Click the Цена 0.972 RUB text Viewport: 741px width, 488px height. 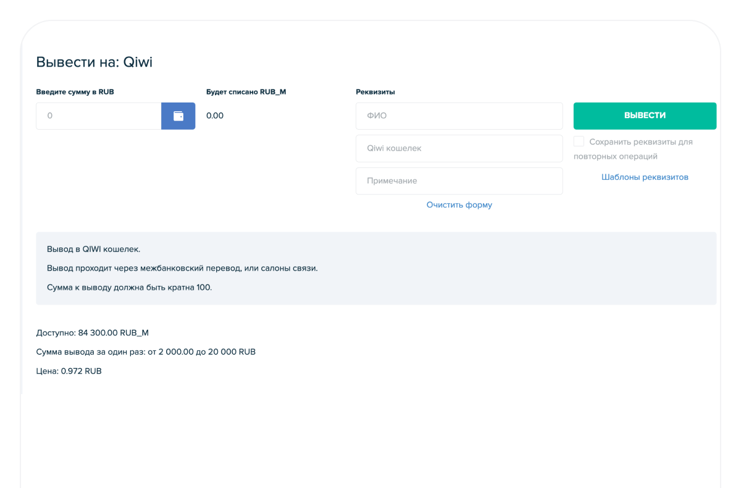coord(69,371)
